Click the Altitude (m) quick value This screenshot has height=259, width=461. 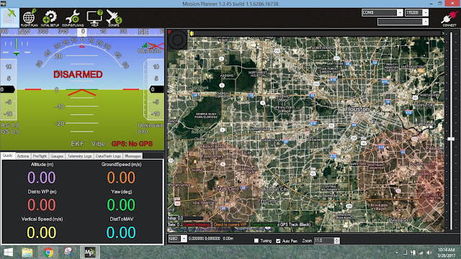tap(42, 178)
